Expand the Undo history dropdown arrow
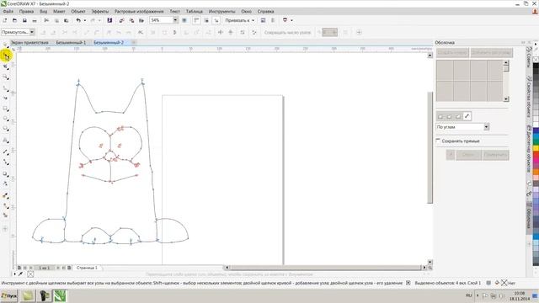 click(x=84, y=20)
